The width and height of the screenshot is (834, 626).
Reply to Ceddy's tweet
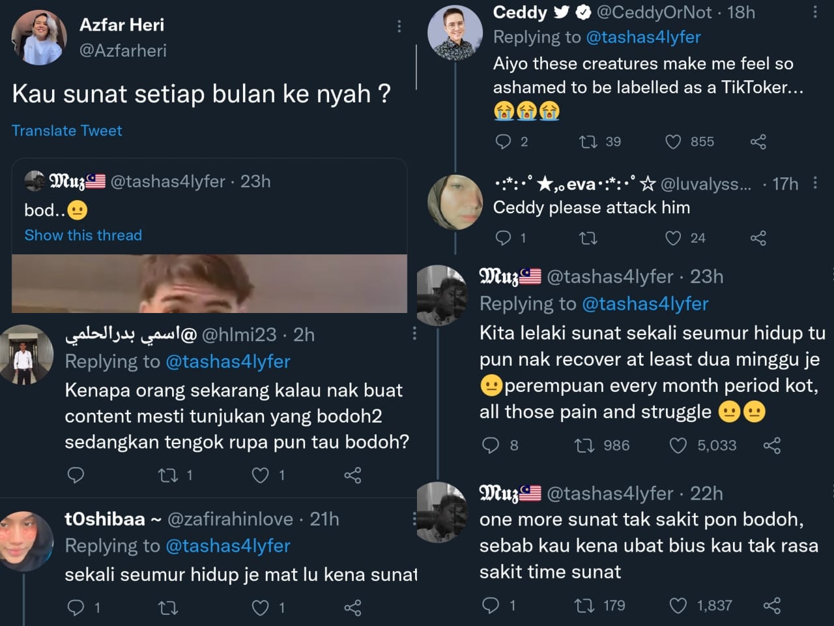[503, 142]
